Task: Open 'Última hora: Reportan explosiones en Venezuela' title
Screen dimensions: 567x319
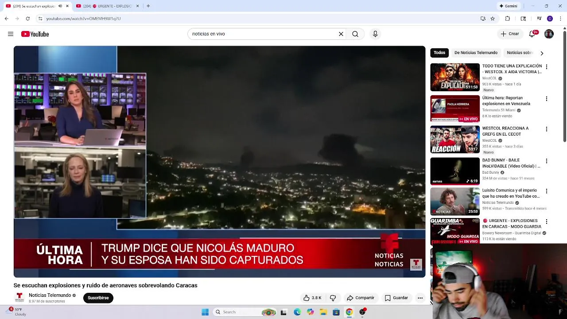Action: pos(506,101)
